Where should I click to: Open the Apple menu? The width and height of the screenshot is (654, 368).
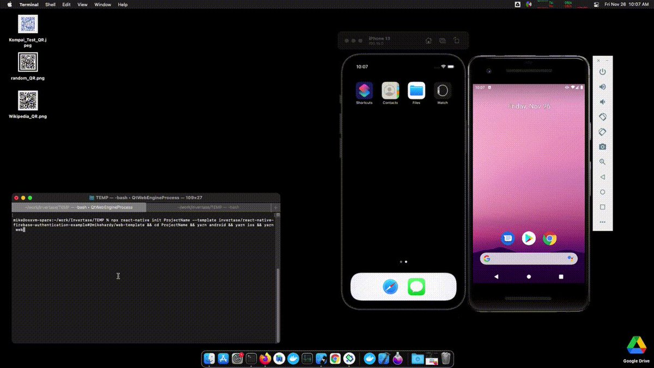coord(9,4)
